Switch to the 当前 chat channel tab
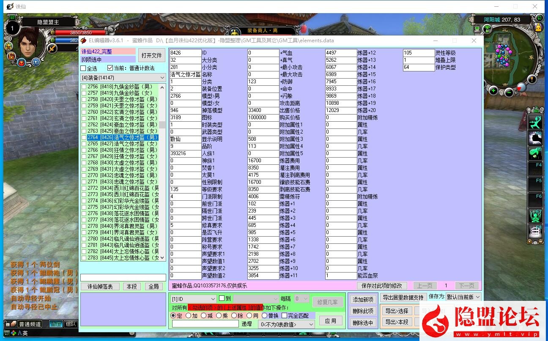Image resolution: width=548 pixels, height=341 pixels. tap(55, 324)
